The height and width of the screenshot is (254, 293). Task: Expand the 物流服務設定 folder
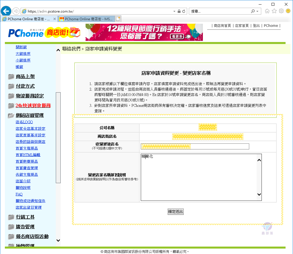pos(11,96)
